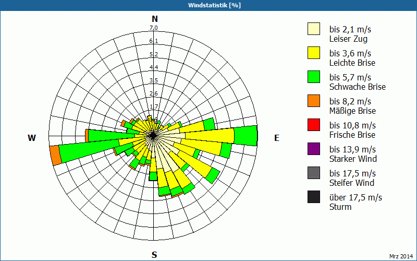This screenshot has width=417, height=261.
Task: Click the orange tip of the longest west bar
Action: click(55, 156)
